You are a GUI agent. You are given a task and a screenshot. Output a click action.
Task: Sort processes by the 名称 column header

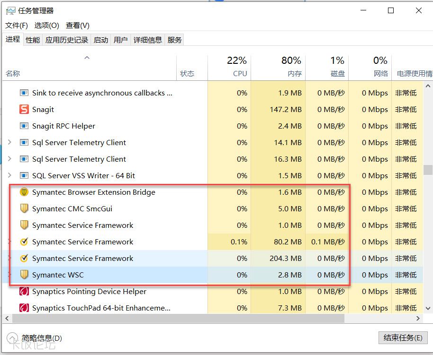pyautogui.click(x=90, y=68)
